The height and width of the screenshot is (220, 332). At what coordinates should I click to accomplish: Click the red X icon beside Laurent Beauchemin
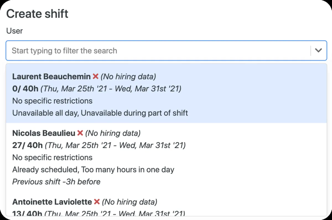click(x=95, y=76)
